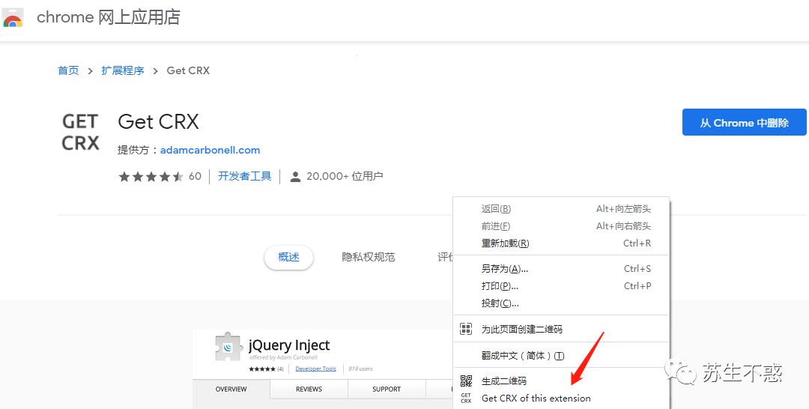Screen dimensions: 809x409
Task: Go to 首页 breadcrumb link
Action: point(68,70)
